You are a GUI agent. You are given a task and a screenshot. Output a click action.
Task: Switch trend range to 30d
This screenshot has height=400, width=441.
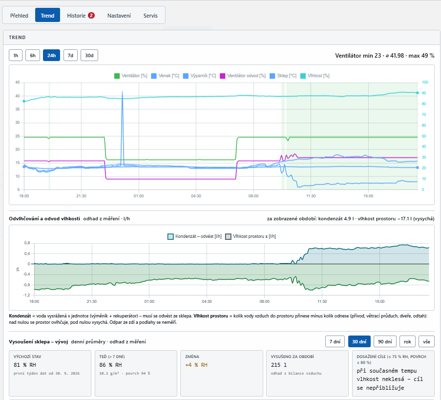tap(89, 55)
